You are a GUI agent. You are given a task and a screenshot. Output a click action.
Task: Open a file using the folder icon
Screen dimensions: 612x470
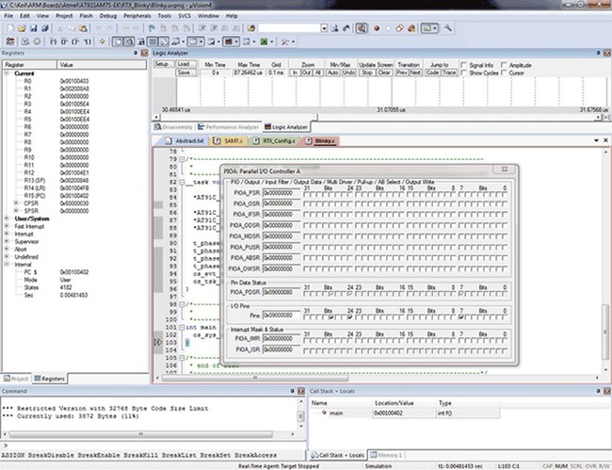[22, 28]
